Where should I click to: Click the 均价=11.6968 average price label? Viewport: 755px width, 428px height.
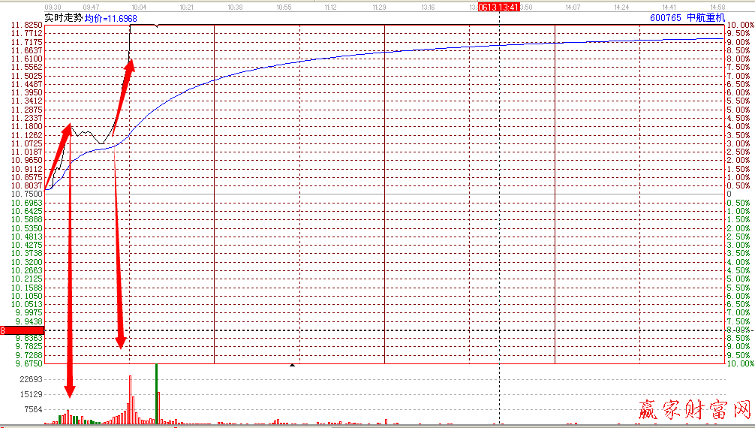coord(111,17)
